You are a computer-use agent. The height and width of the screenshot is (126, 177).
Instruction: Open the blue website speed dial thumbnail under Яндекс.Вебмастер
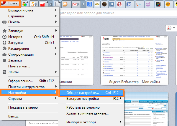[146, 109]
